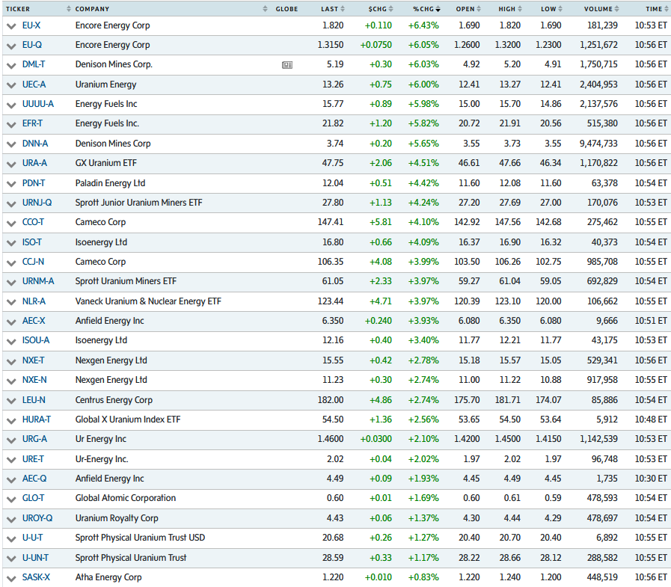Viewport: 671px width, 587px height.
Task: Sort by Low column header
Action: [x=551, y=9]
